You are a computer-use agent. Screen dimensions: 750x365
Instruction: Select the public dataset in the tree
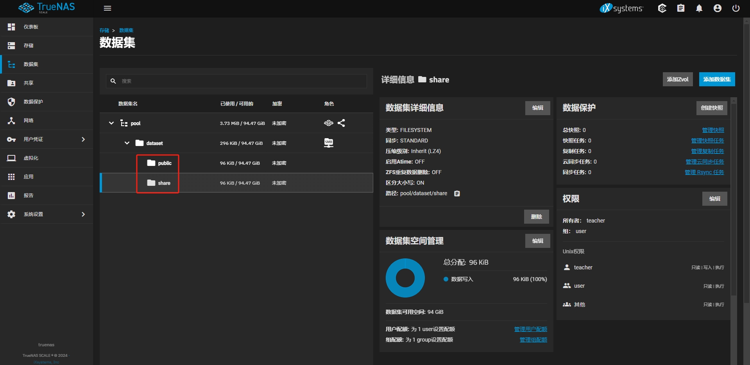tap(164, 163)
